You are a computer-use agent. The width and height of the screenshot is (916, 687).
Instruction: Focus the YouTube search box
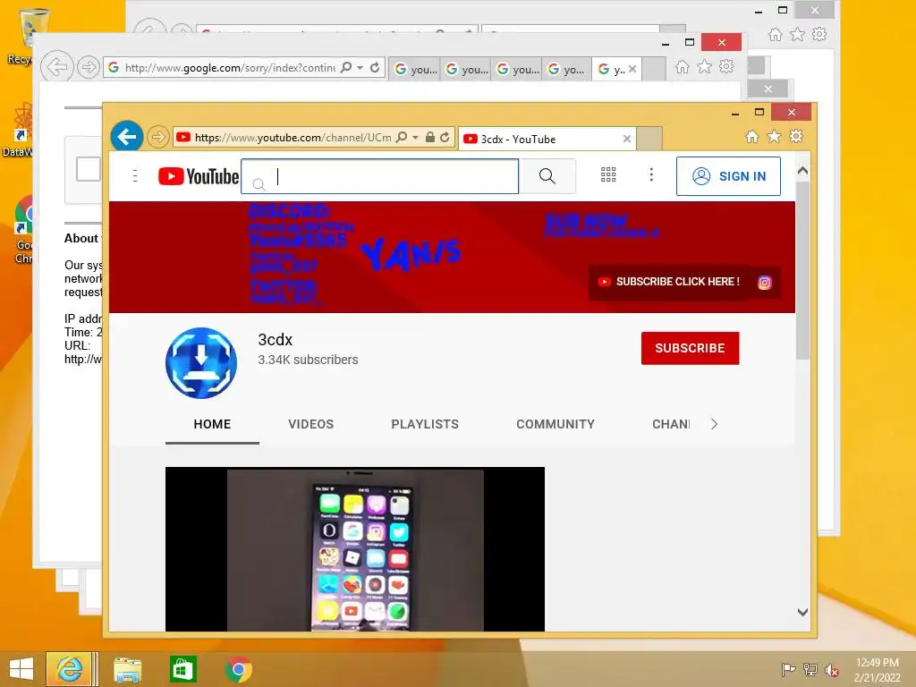click(x=379, y=176)
